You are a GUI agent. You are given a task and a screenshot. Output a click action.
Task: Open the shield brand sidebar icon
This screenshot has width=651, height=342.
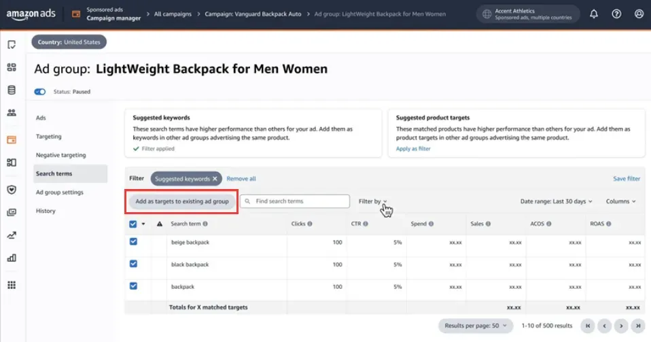tap(12, 190)
